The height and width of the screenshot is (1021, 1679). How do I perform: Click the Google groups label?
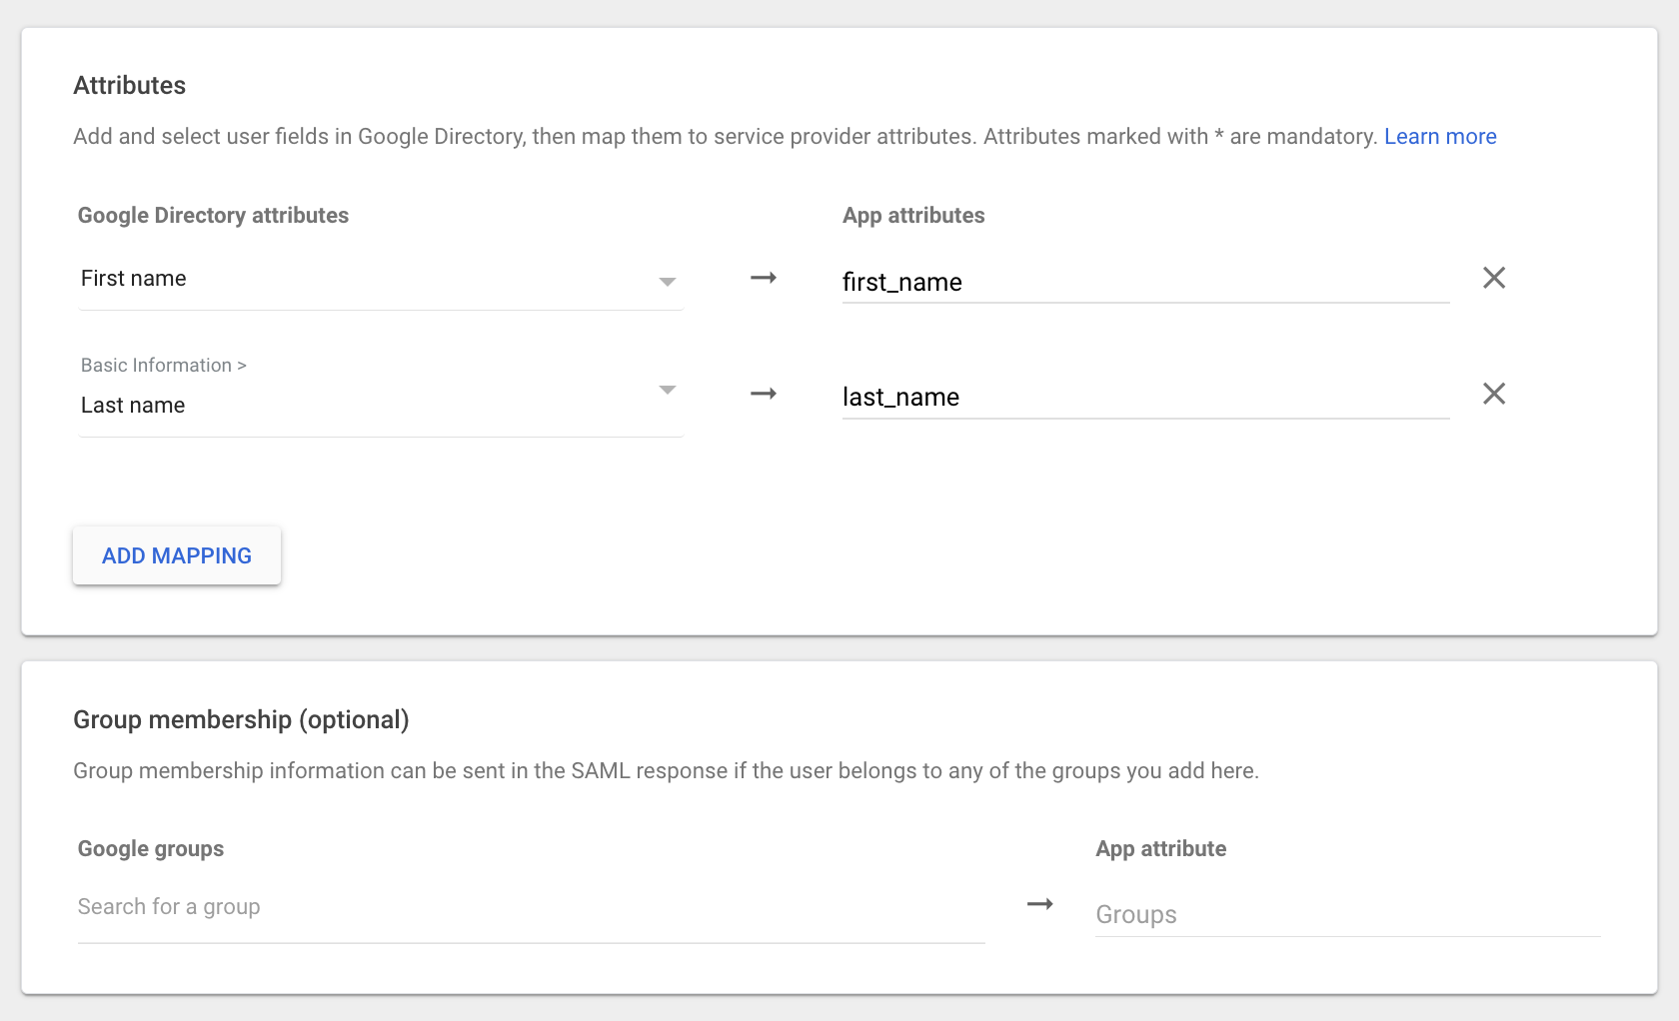[x=151, y=849]
